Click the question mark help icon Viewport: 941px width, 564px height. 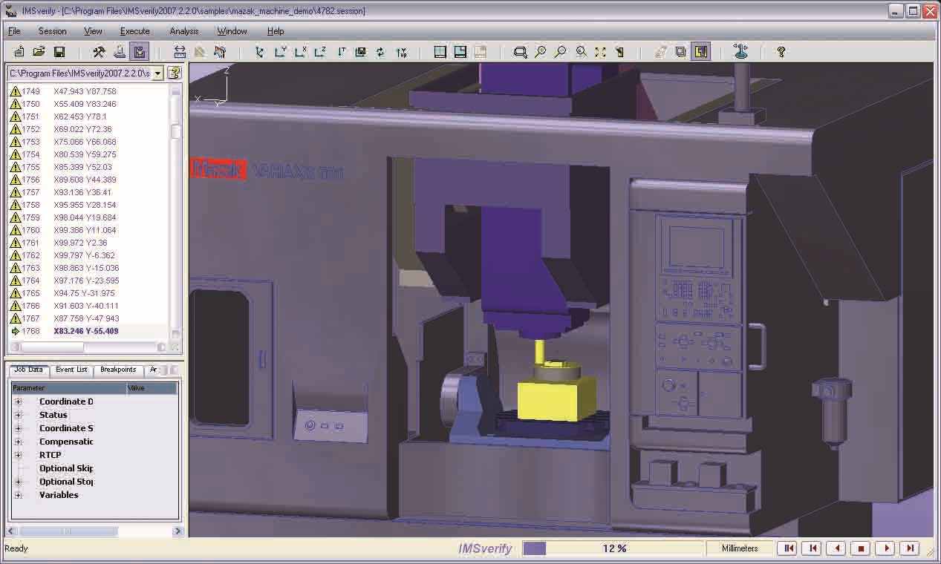[x=781, y=52]
